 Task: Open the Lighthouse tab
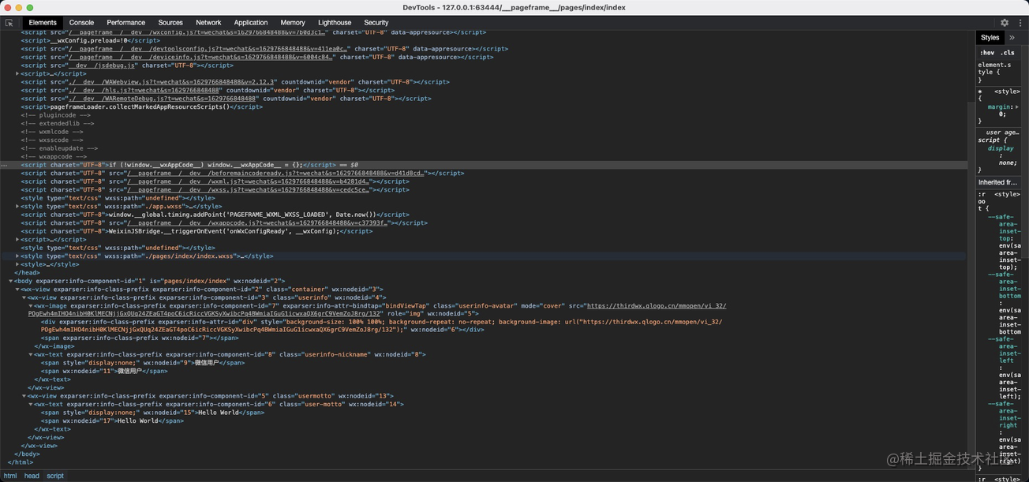[x=335, y=23]
